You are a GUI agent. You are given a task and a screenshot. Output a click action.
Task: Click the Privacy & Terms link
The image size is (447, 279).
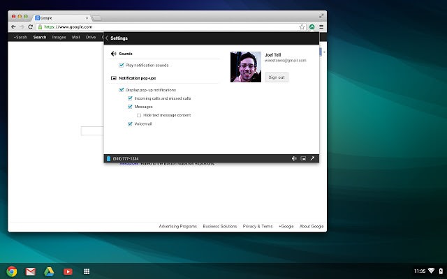click(256, 226)
